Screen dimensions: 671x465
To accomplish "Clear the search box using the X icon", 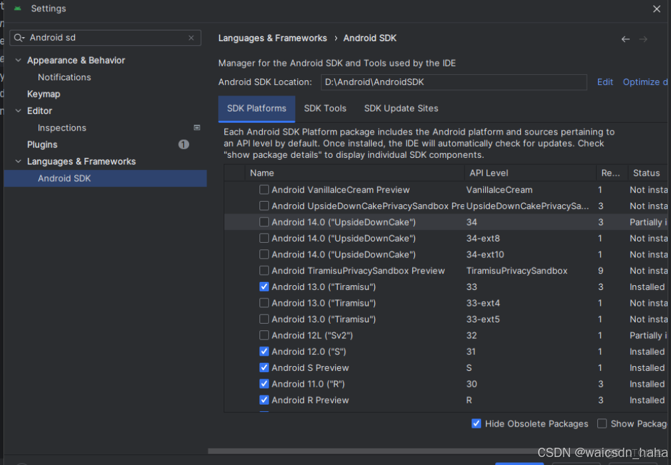I will click(x=191, y=38).
